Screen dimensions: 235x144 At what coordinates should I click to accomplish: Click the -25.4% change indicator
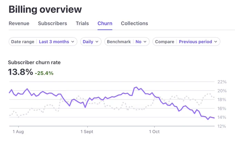click(x=44, y=73)
